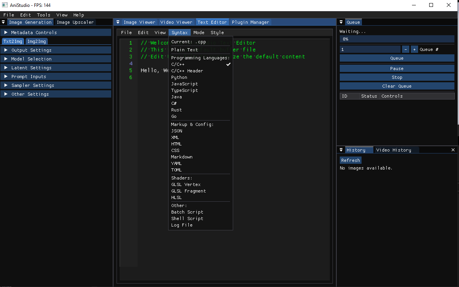459x287 pixels.
Task: Switch to Image Generation tab
Action: (30, 22)
